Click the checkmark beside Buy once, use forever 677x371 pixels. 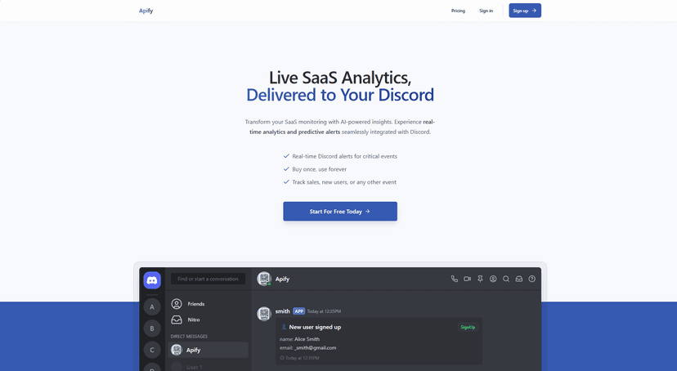click(x=286, y=169)
